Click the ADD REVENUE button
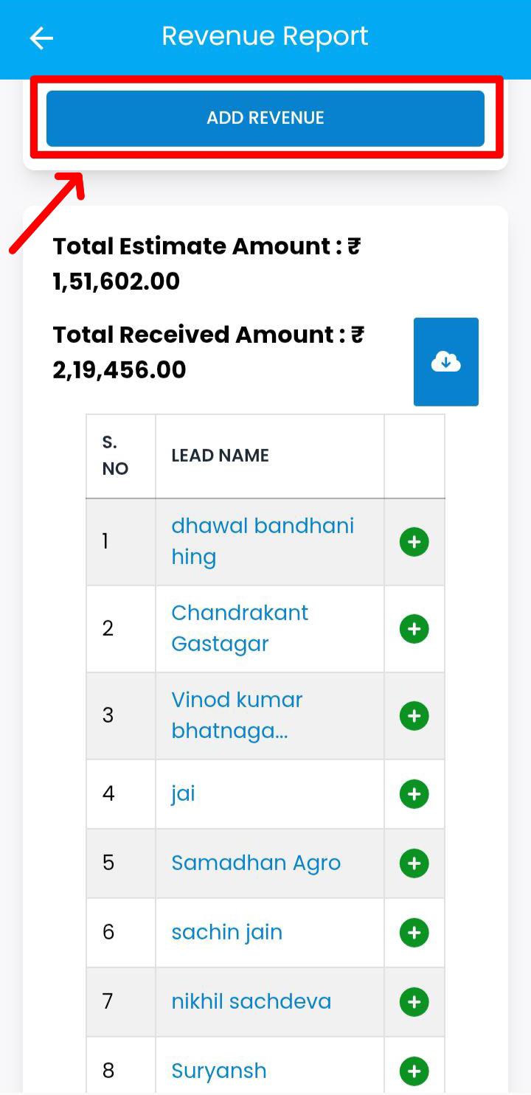Viewport: 531px width, 1095px height. (x=265, y=118)
